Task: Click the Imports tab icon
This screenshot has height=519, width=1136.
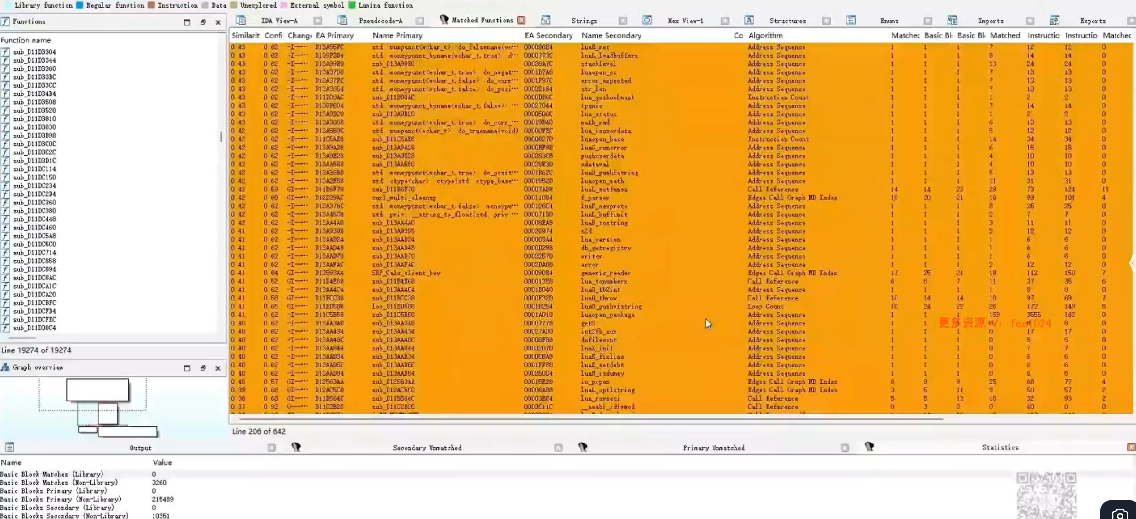Action: click(952, 21)
